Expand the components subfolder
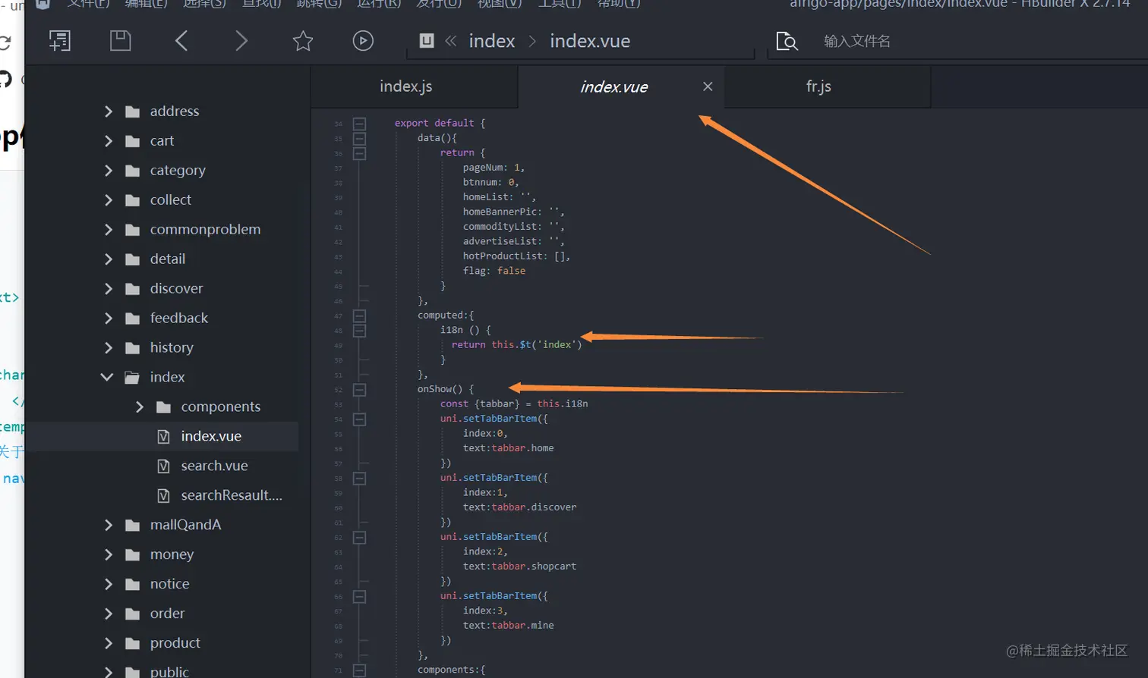This screenshot has width=1148, height=678. coord(140,406)
